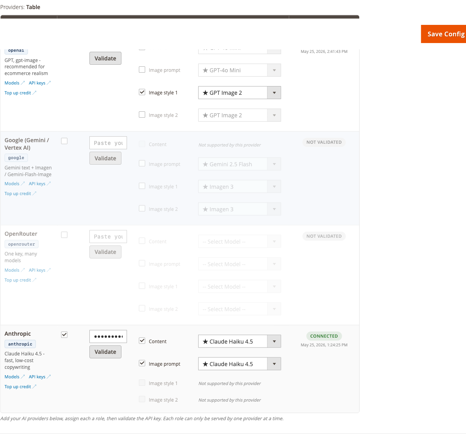Open Google Image style 2 Imagen 3 dropdown
Screen dimensions: 466x434
[240, 209]
